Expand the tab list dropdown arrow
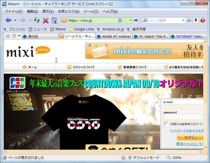The height and width of the screenshot is (163, 210). (x=19, y=36)
